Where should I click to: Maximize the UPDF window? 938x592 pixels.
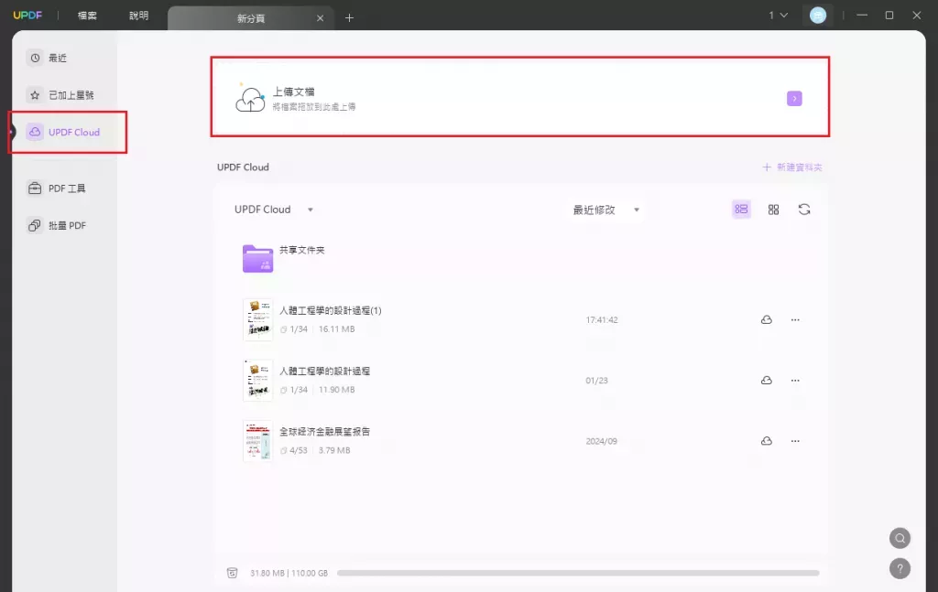pos(889,16)
